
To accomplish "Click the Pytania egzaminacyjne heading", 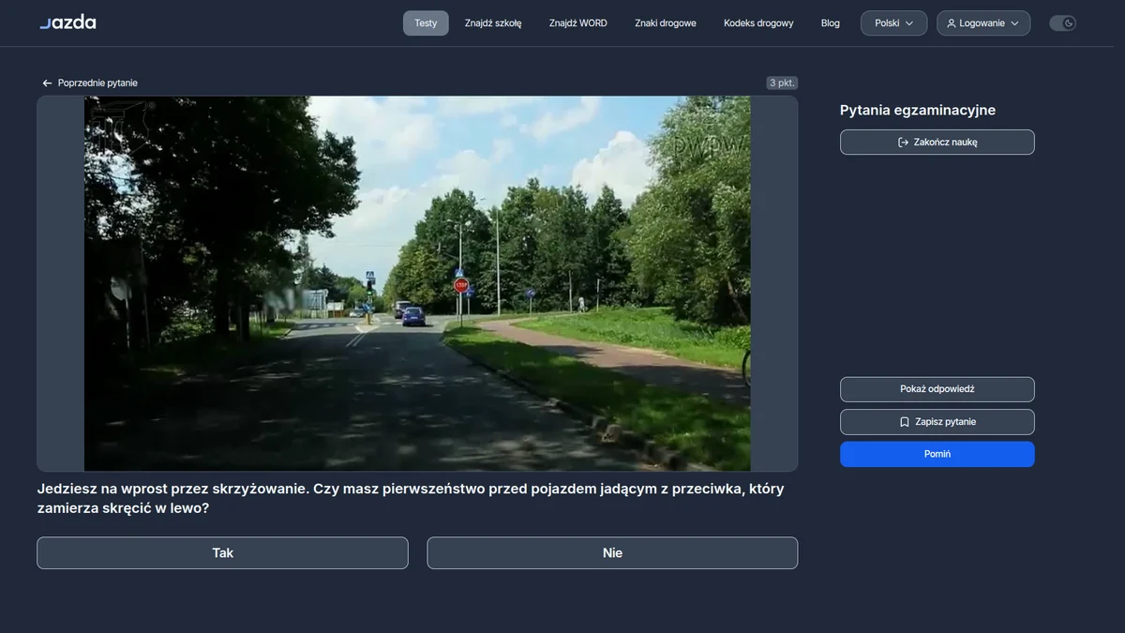I will 918,111.
